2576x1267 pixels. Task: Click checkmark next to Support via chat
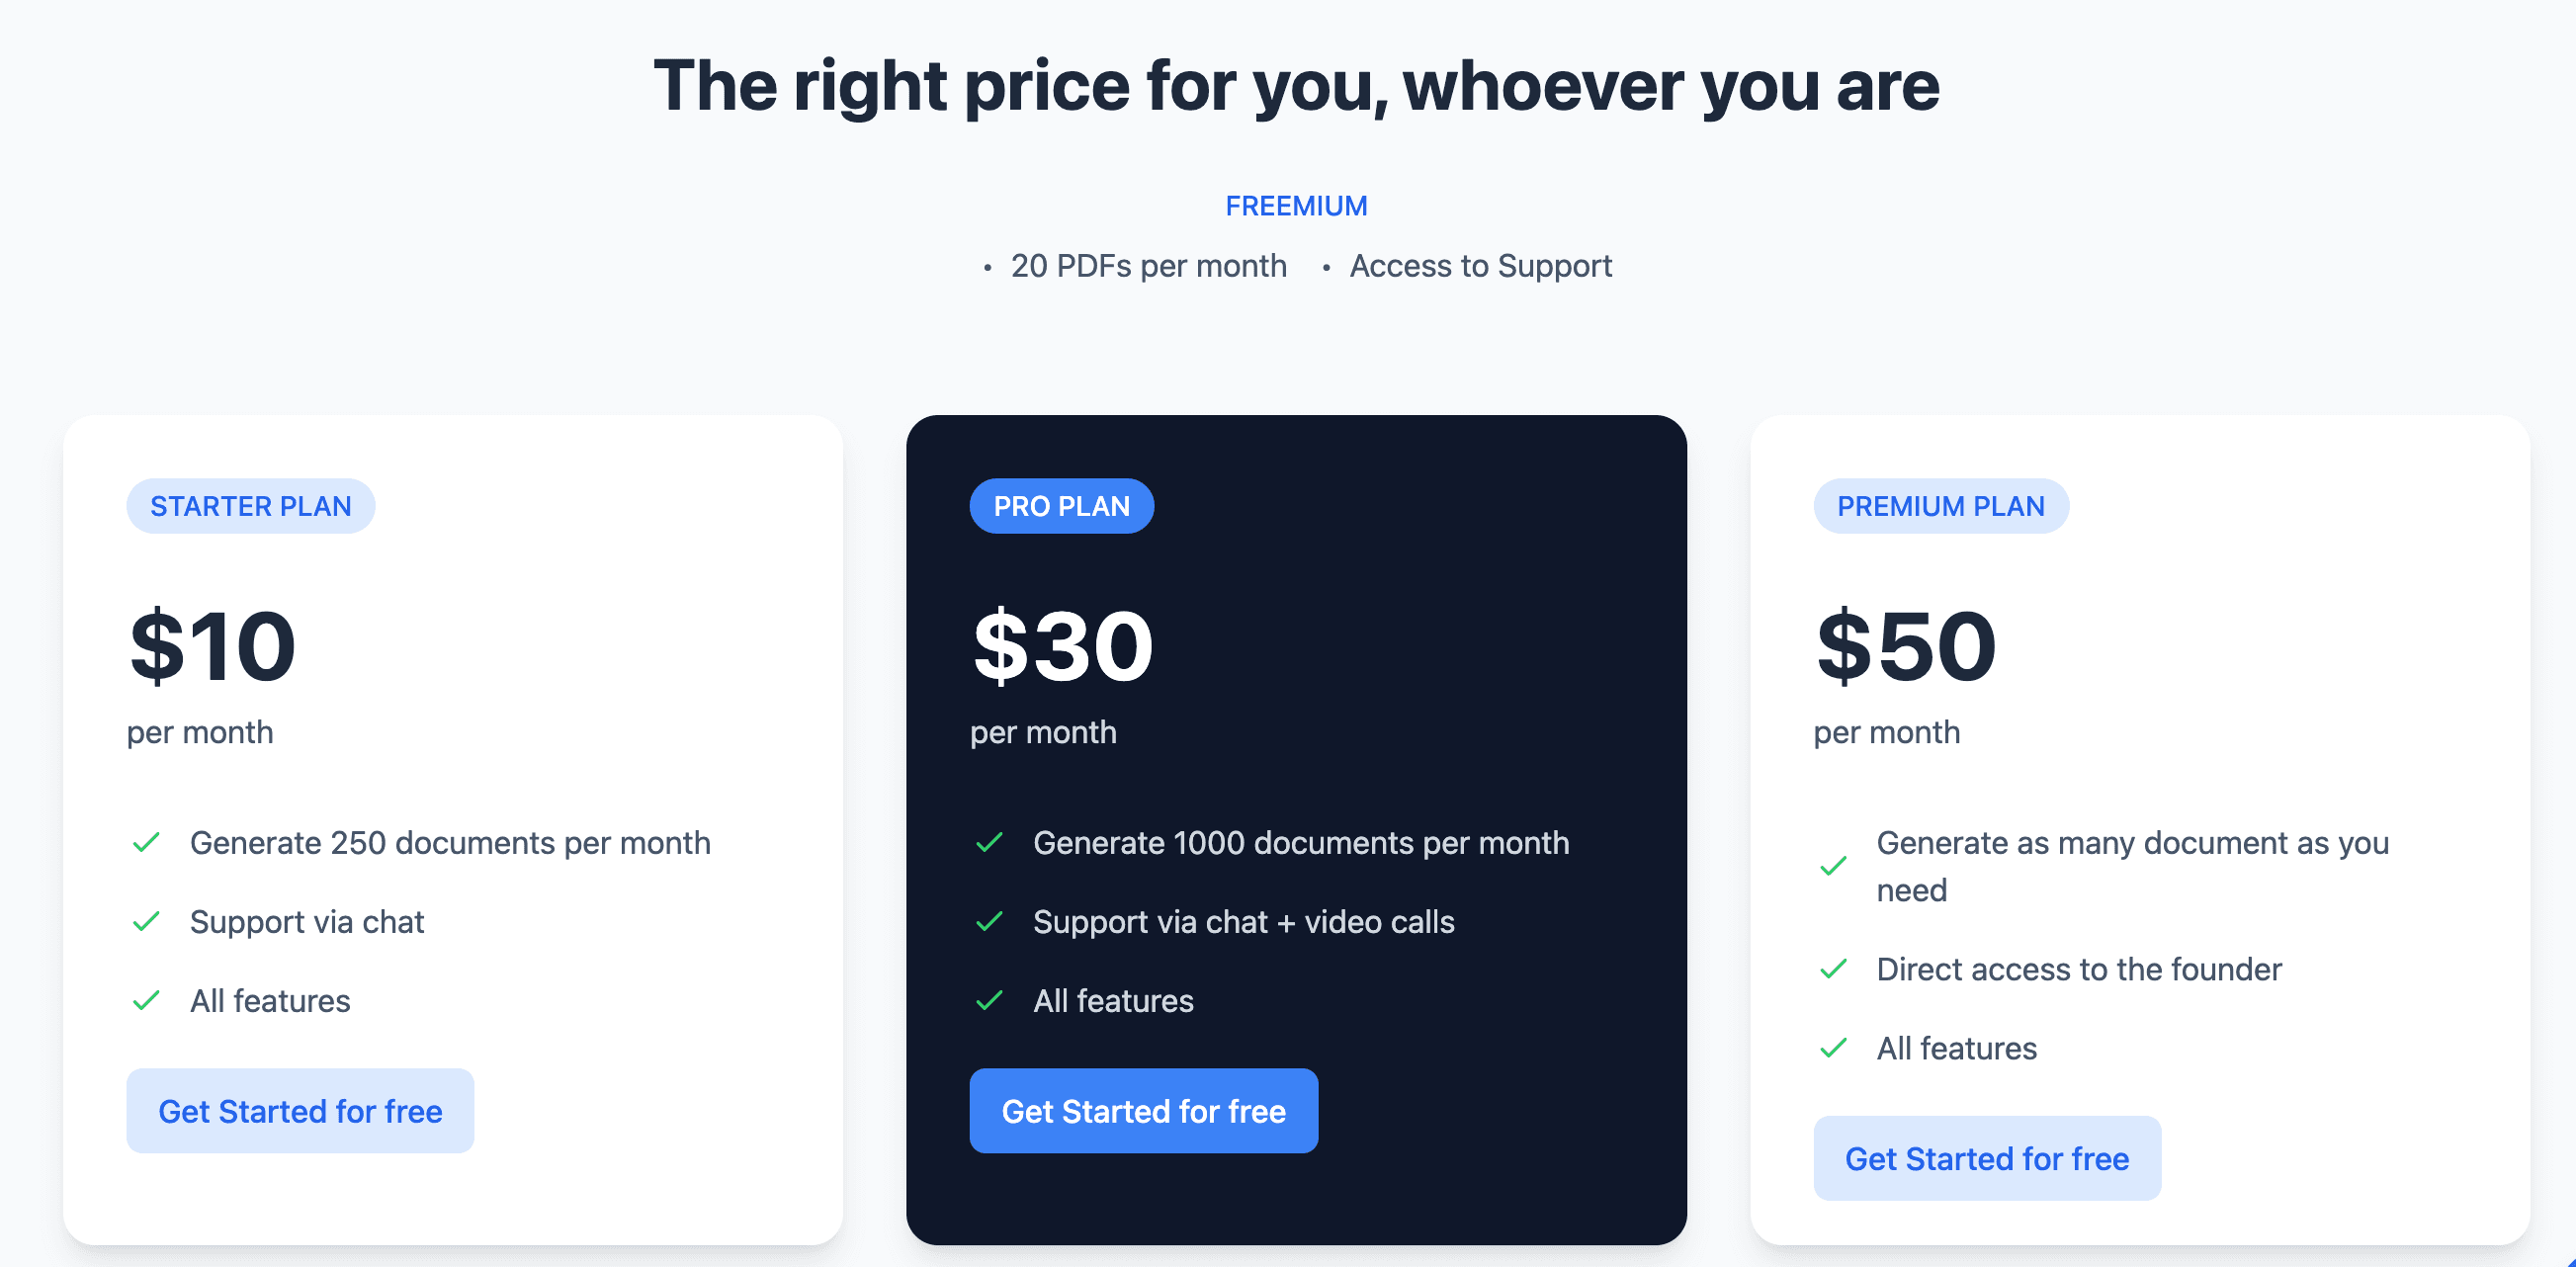pyautogui.click(x=146, y=921)
